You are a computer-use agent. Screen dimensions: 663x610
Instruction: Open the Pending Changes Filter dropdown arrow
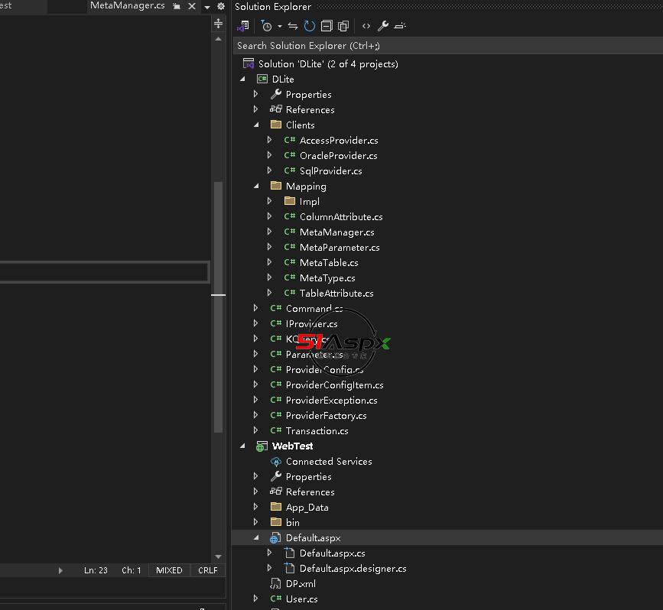click(x=279, y=26)
